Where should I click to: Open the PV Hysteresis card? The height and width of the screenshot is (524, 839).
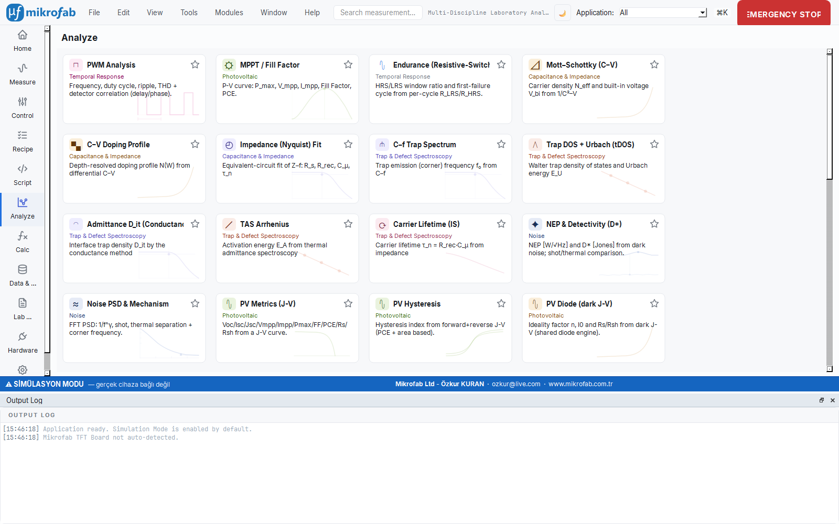click(440, 328)
